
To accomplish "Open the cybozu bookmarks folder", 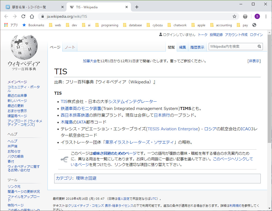I will [155, 25].
